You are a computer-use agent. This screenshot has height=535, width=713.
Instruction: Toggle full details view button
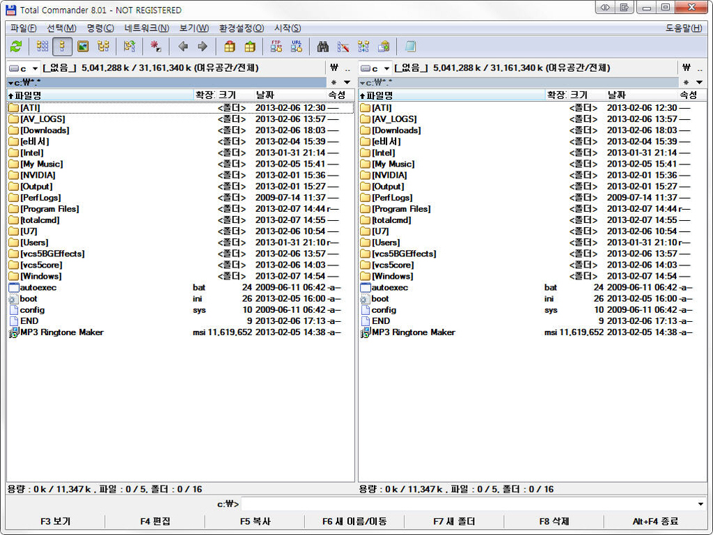coord(62,47)
